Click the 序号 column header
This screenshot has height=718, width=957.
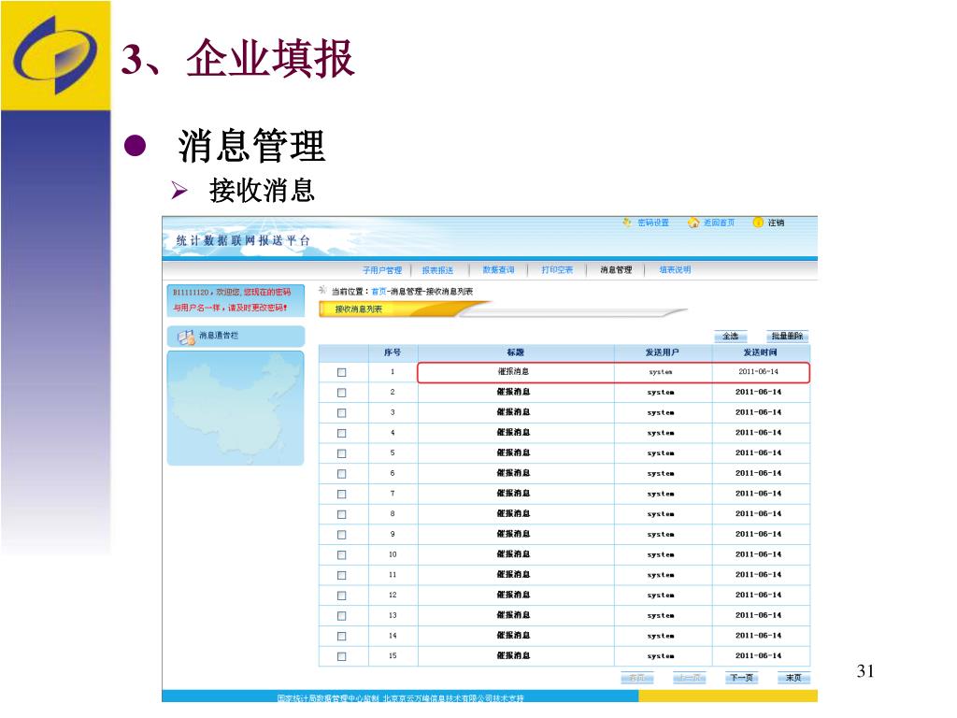coord(393,352)
